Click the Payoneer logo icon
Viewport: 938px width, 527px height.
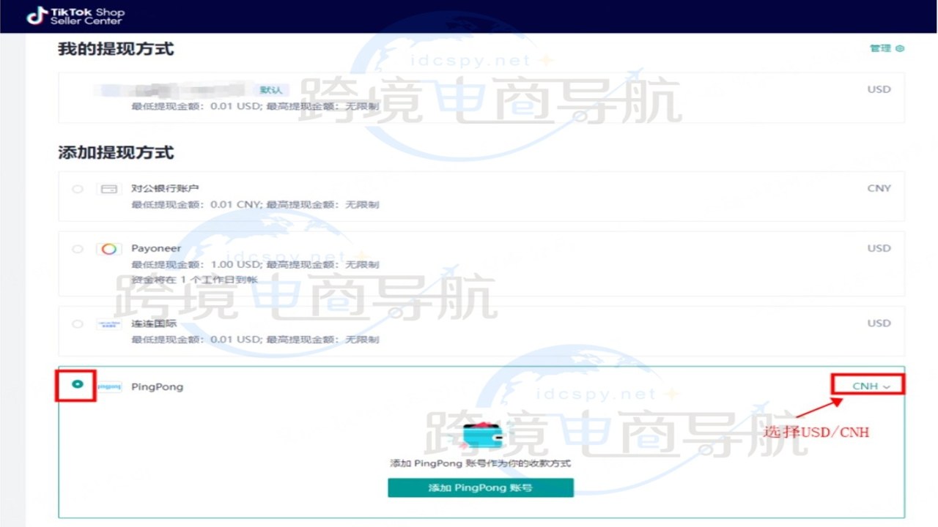tap(109, 249)
